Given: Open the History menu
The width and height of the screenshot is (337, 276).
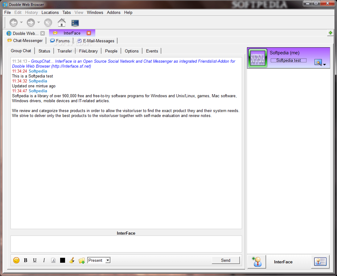Looking at the screenshot, I should pyautogui.click(x=31, y=12).
